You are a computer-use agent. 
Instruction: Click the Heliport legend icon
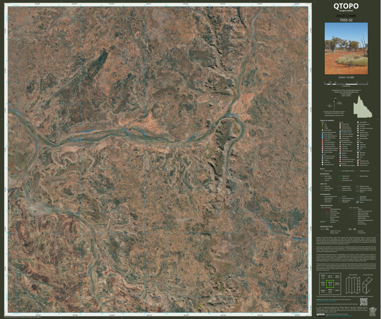tap(358, 126)
